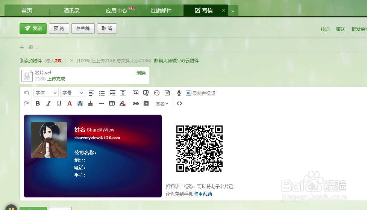This screenshot has height=210, width=367.
Task: Click the QR code image
Action: [x=199, y=148]
